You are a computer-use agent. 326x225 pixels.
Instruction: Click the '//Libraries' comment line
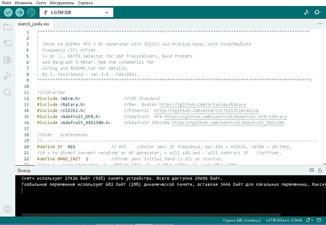[51, 92]
